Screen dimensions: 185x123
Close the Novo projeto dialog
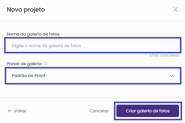176,9
